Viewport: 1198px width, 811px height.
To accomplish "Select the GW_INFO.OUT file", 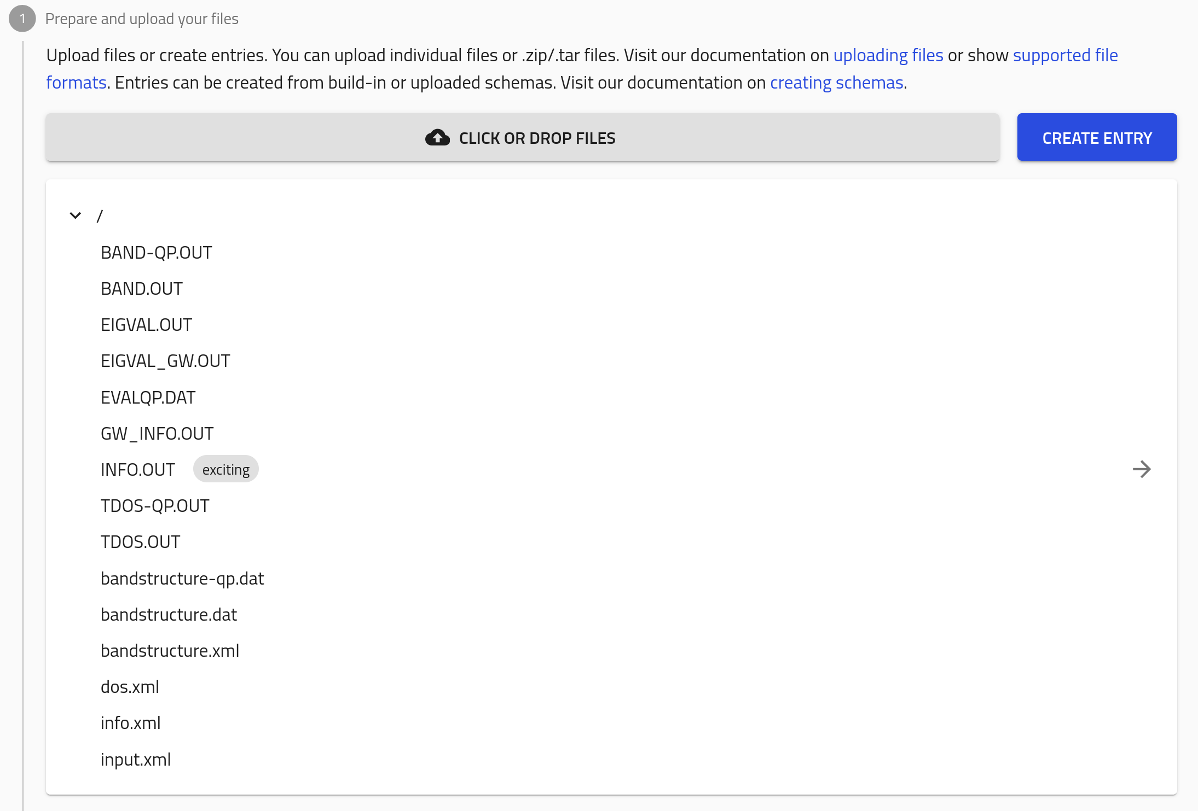I will [157, 434].
